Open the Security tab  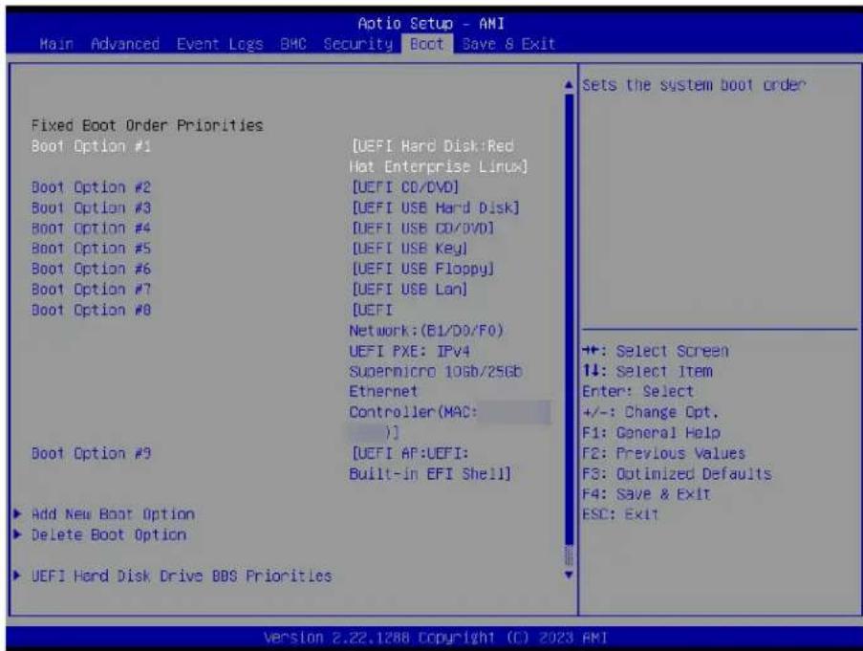[358, 44]
